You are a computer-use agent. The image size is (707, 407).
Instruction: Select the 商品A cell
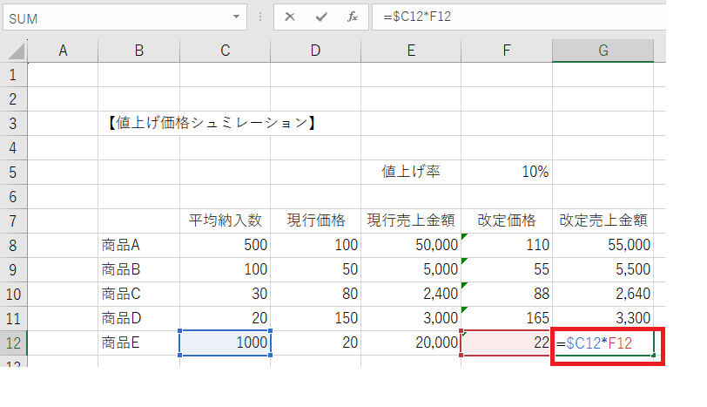pyautogui.click(x=139, y=245)
